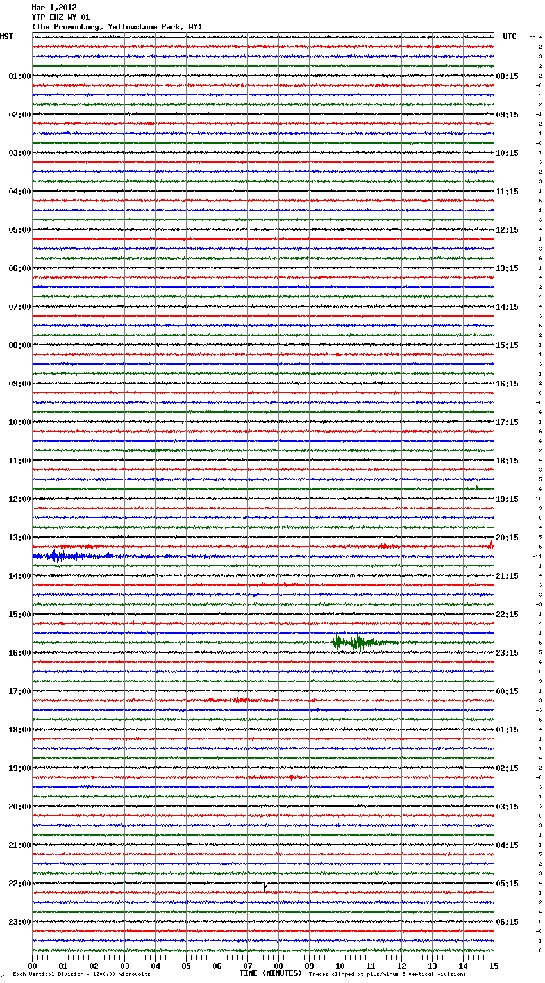Click the 'TIME (MINUTES)' axis title
The width and height of the screenshot is (545, 983).
coord(271,973)
